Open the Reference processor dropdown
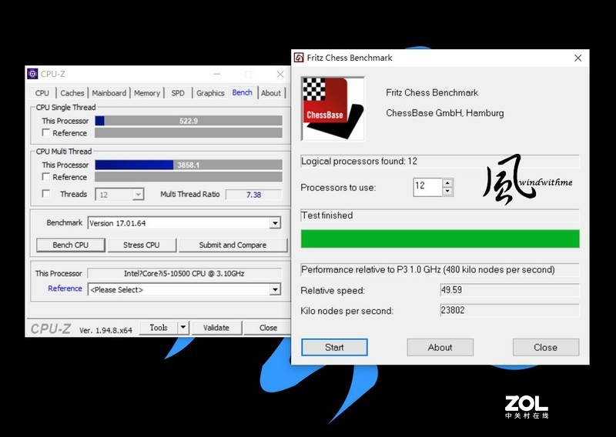 [x=275, y=290]
